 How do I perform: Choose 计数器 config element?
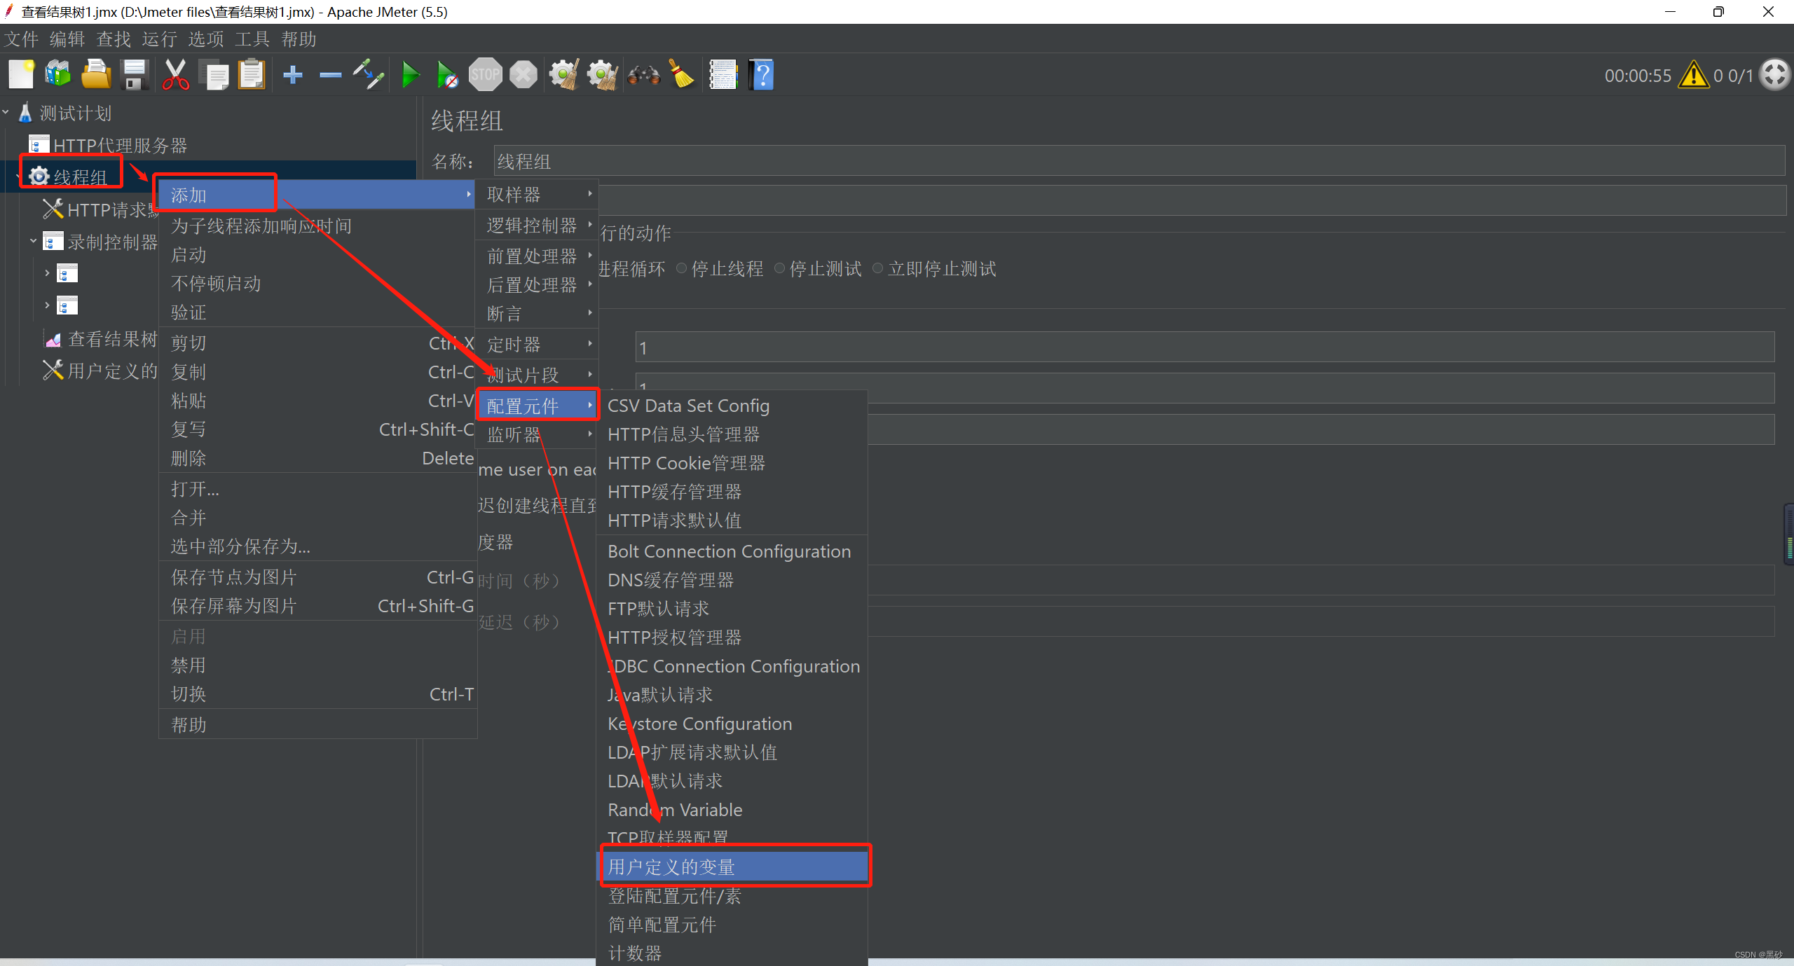733,953
